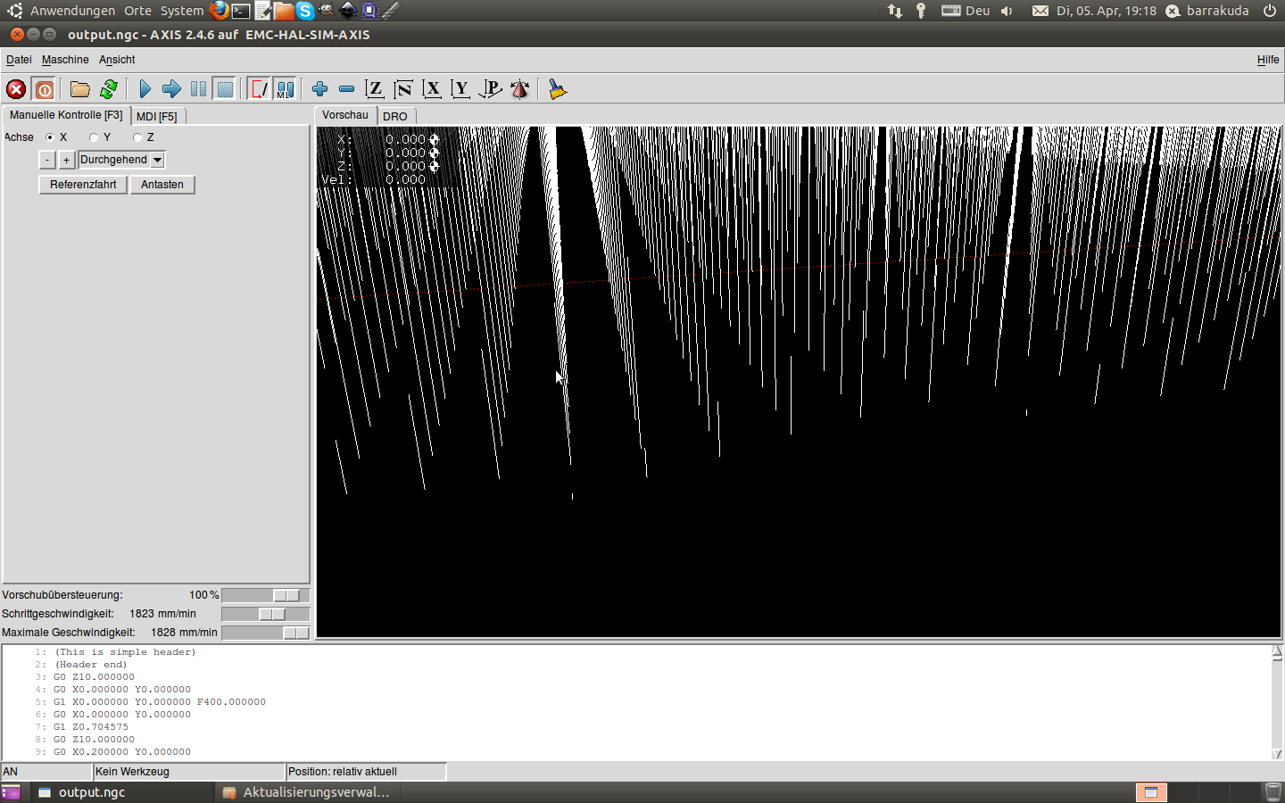
Task: Switch to perspective P view
Action: (490, 89)
